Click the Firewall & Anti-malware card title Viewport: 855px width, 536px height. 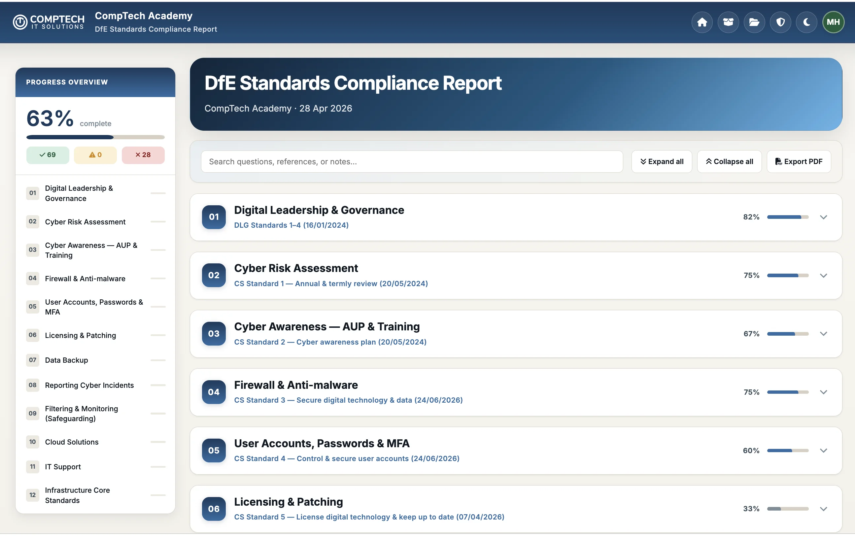[x=296, y=385]
